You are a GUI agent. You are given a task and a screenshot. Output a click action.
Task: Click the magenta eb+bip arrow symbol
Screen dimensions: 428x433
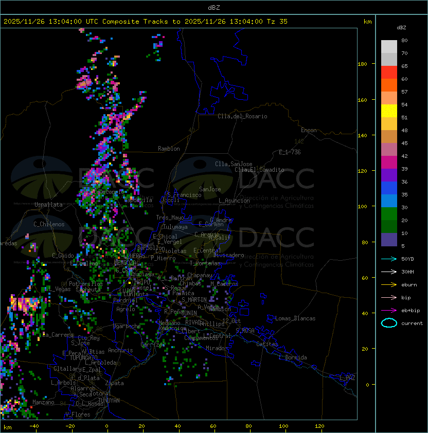pos(389,311)
